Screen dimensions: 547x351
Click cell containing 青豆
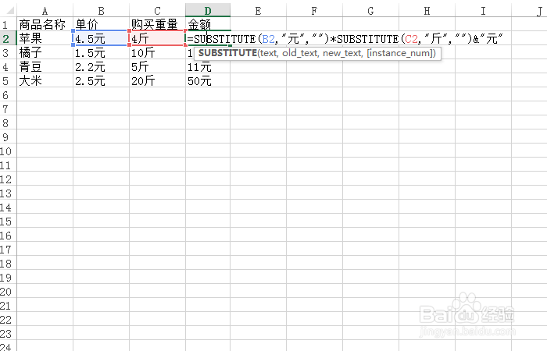pyautogui.click(x=45, y=66)
